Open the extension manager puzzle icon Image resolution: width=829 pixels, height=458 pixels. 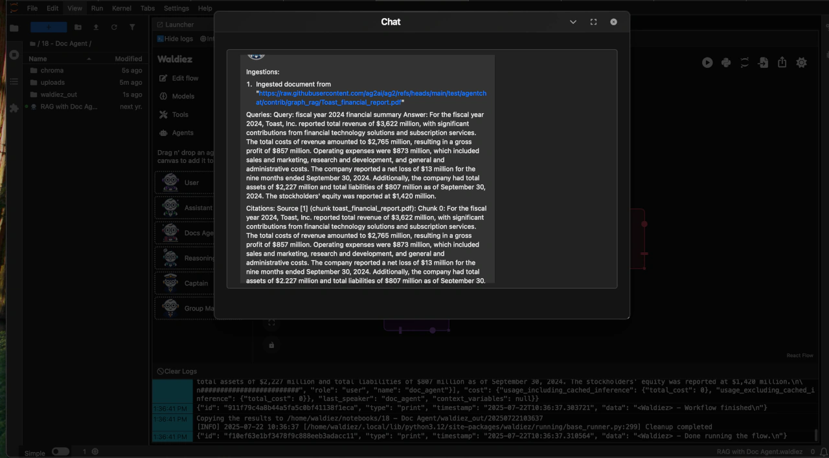(x=14, y=108)
